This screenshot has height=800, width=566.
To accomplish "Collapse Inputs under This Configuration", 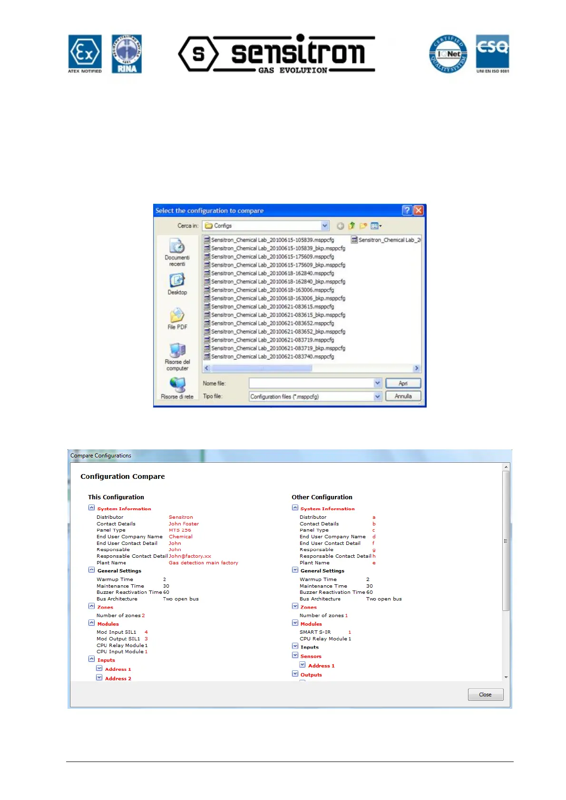I will [91, 659].
